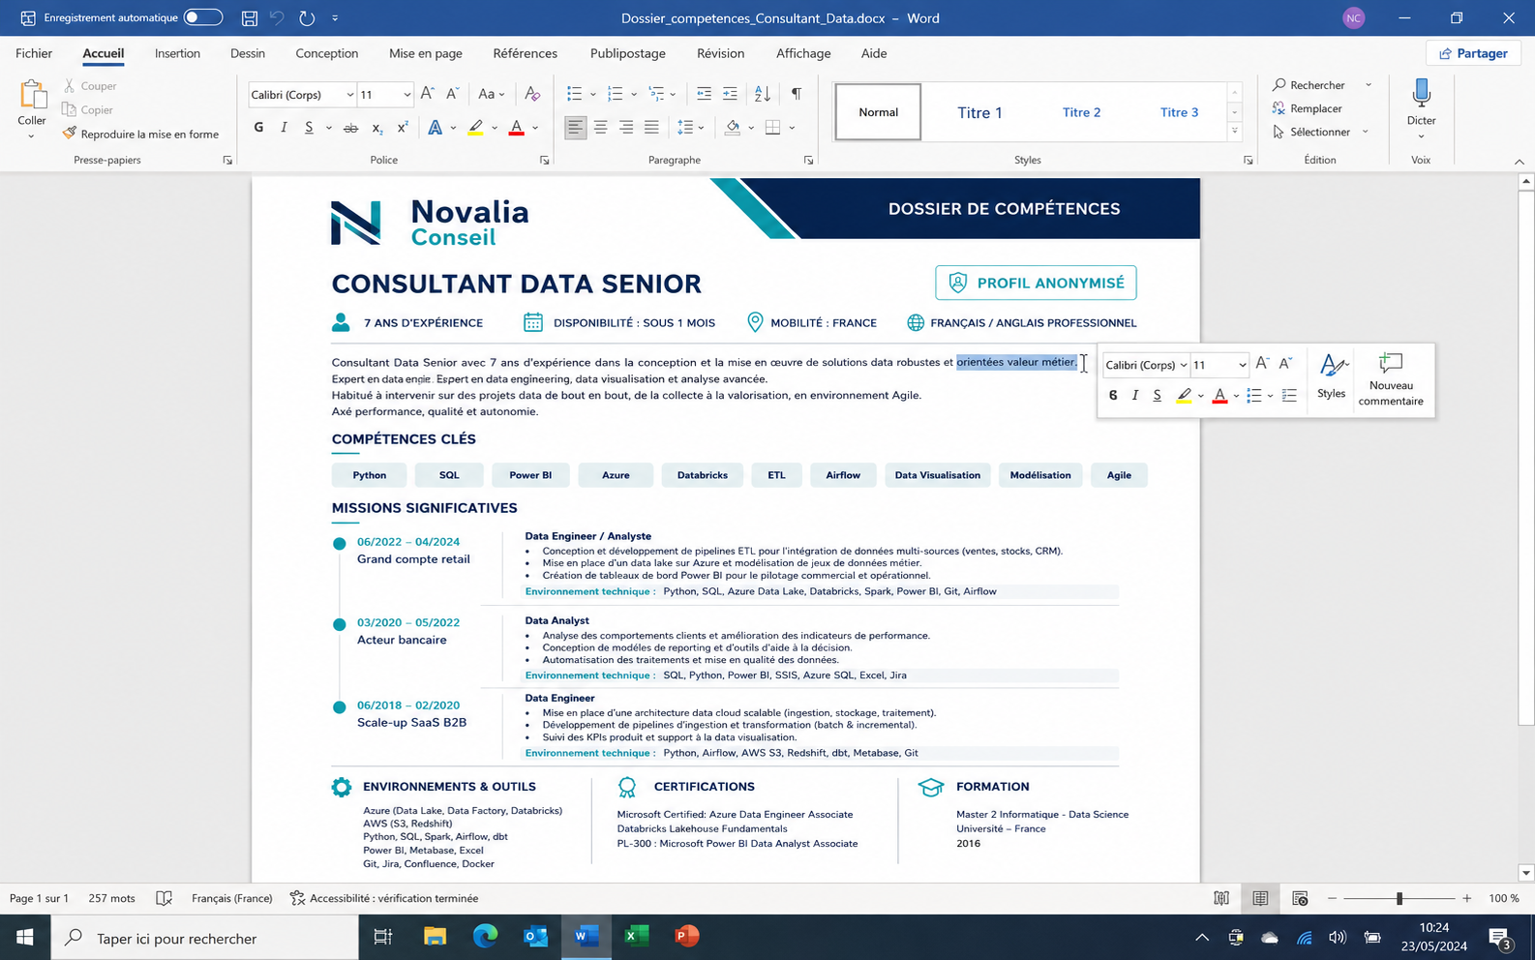This screenshot has height=960, width=1535.
Task: Switch to the Insertion tab
Action: coord(177,53)
